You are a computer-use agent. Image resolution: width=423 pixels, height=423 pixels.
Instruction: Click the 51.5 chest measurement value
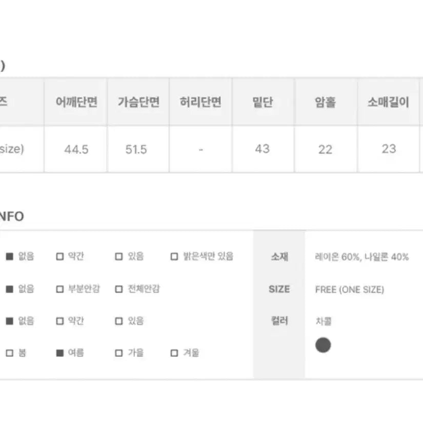click(x=136, y=149)
